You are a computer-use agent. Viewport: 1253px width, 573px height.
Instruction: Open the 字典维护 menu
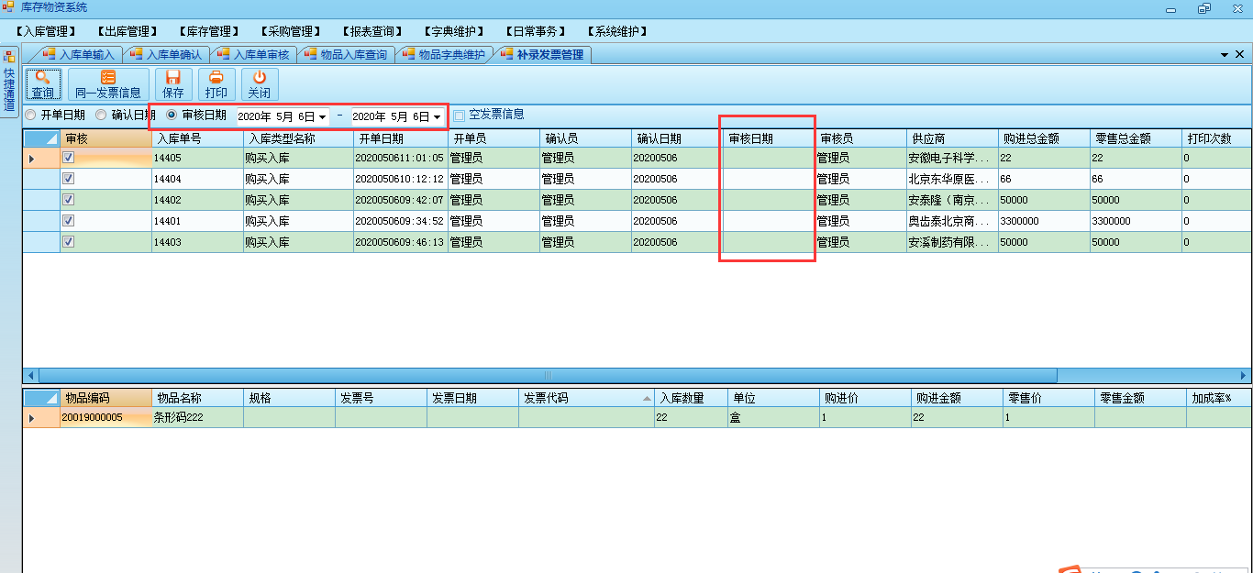(453, 31)
